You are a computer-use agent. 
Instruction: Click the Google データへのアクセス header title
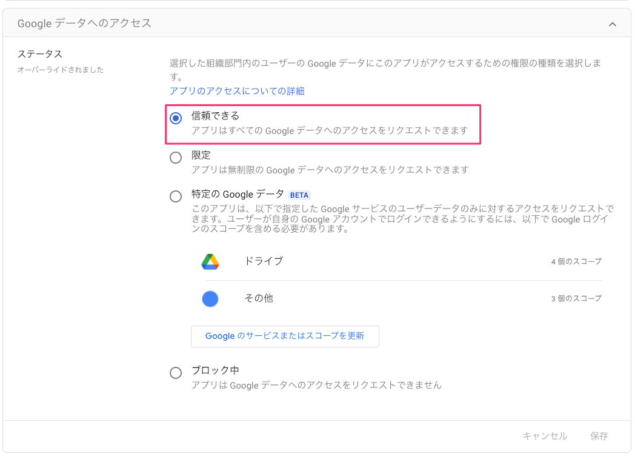(x=84, y=24)
